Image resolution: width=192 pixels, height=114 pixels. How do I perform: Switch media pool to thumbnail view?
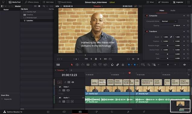pos(35,6)
